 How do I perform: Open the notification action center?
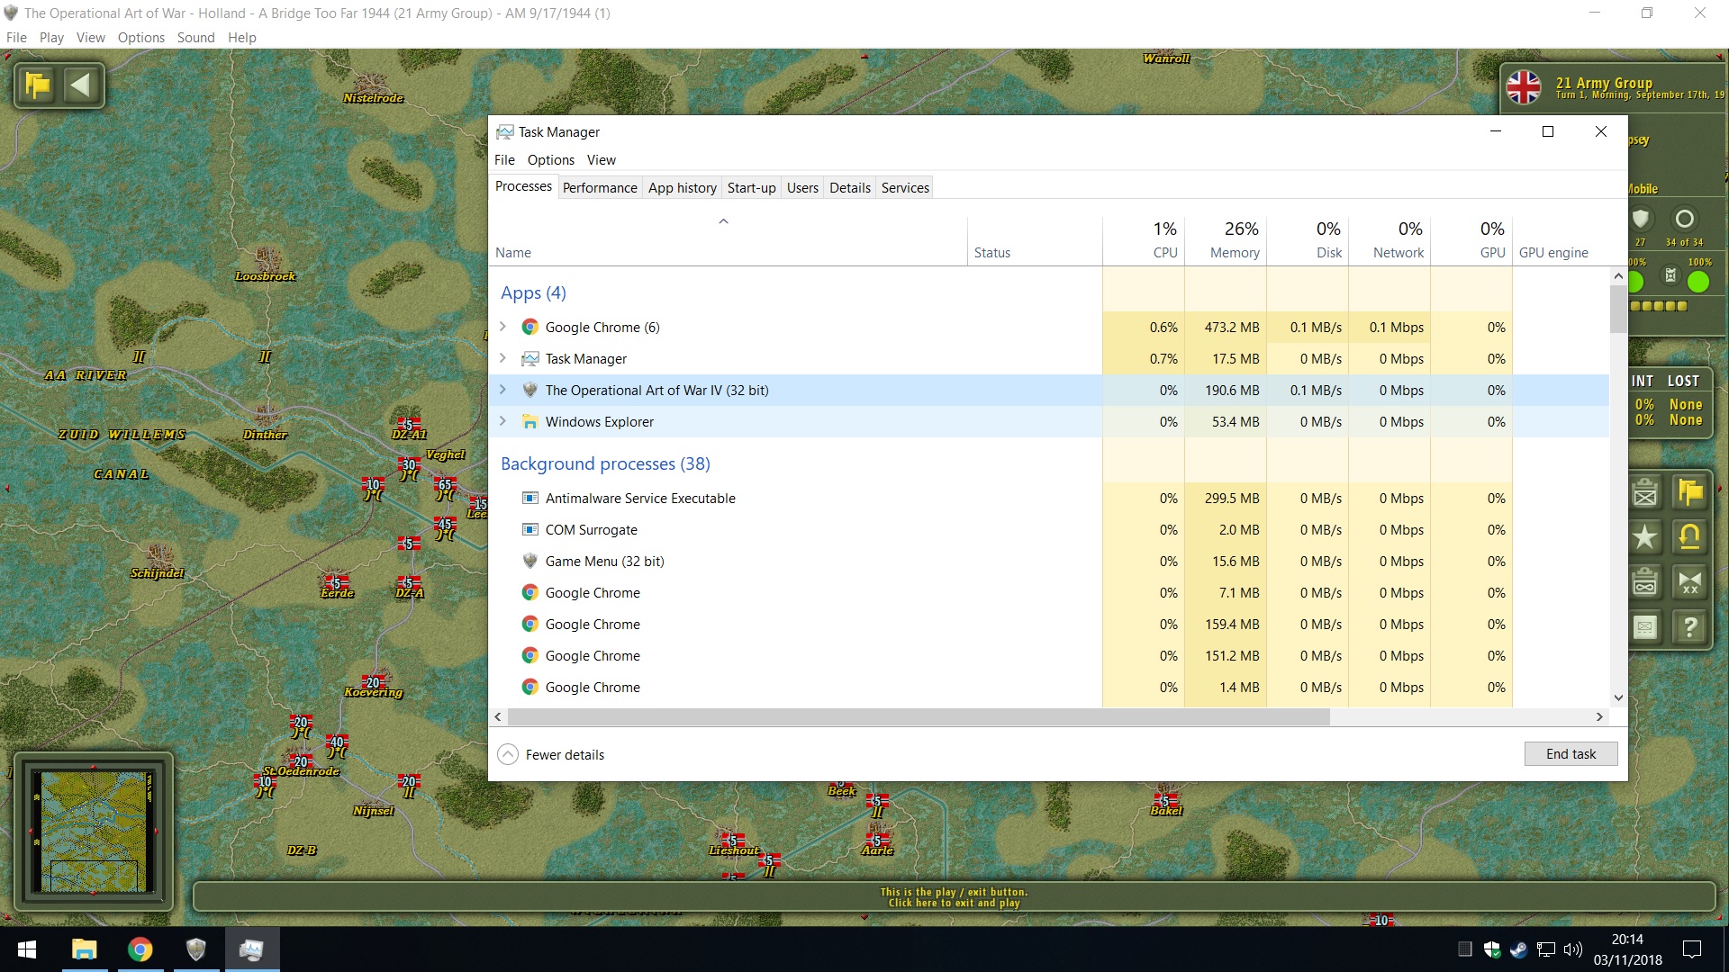tap(1692, 949)
